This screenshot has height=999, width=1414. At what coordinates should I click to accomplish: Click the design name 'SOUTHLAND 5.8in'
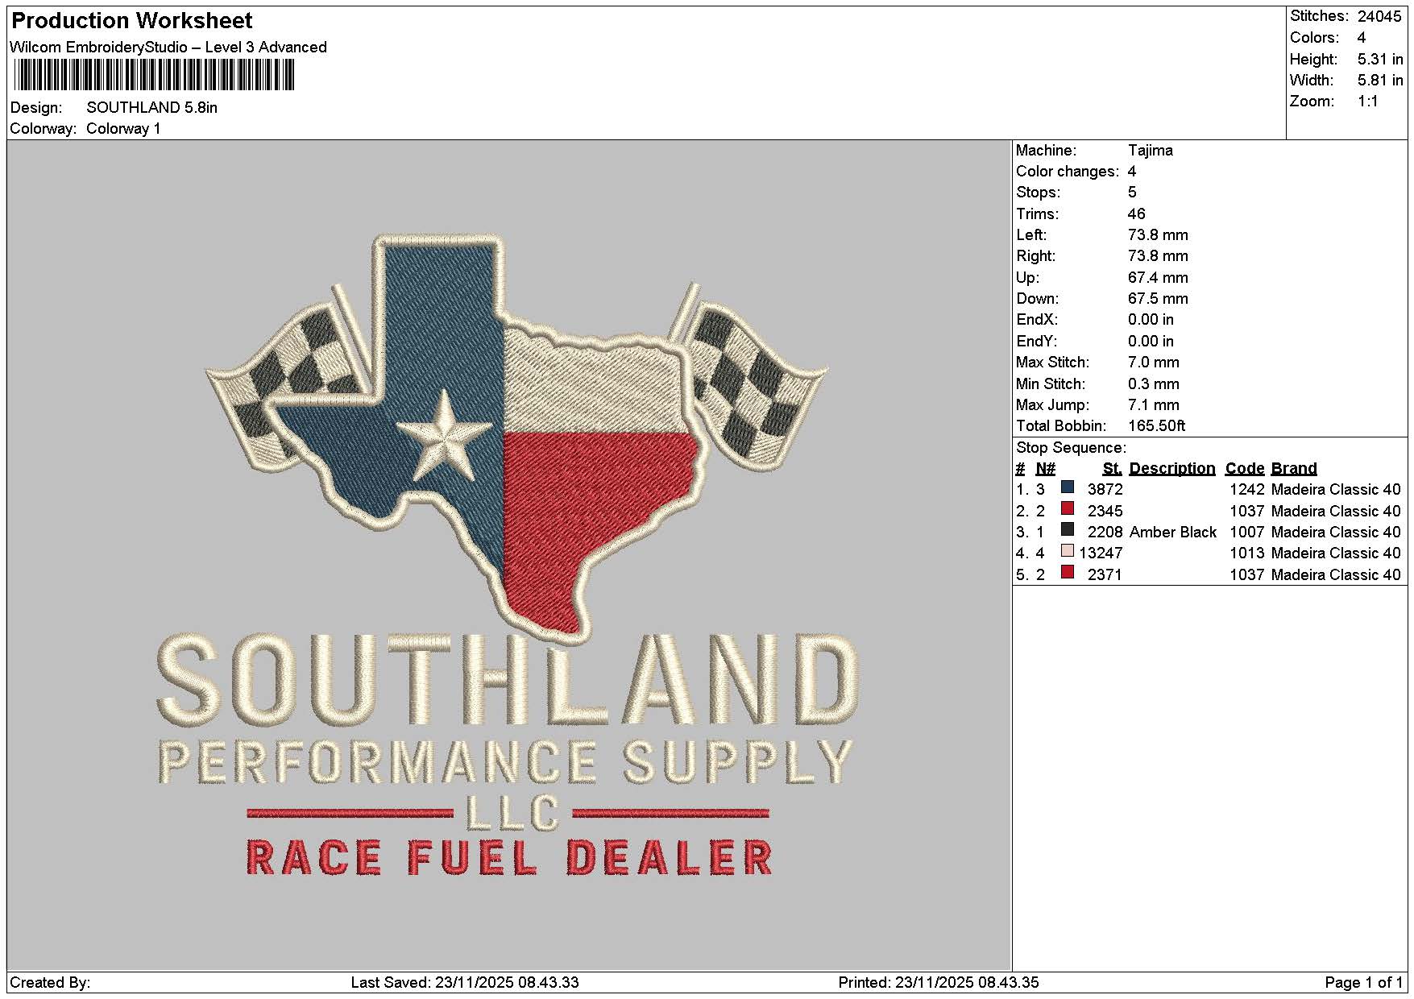pos(152,108)
